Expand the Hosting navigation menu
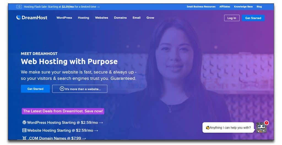282x145 pixels. click(83, 18)
